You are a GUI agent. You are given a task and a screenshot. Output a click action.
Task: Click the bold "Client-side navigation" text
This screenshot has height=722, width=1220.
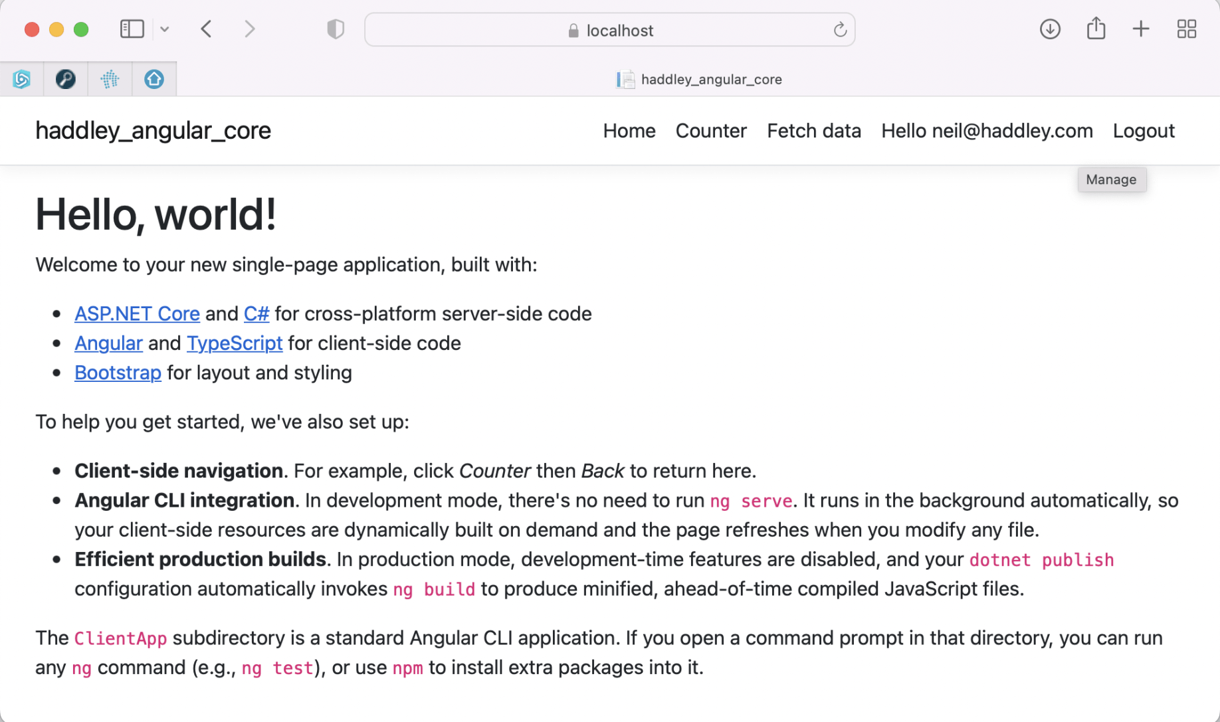pyautogui.click(x=179, y=471)
